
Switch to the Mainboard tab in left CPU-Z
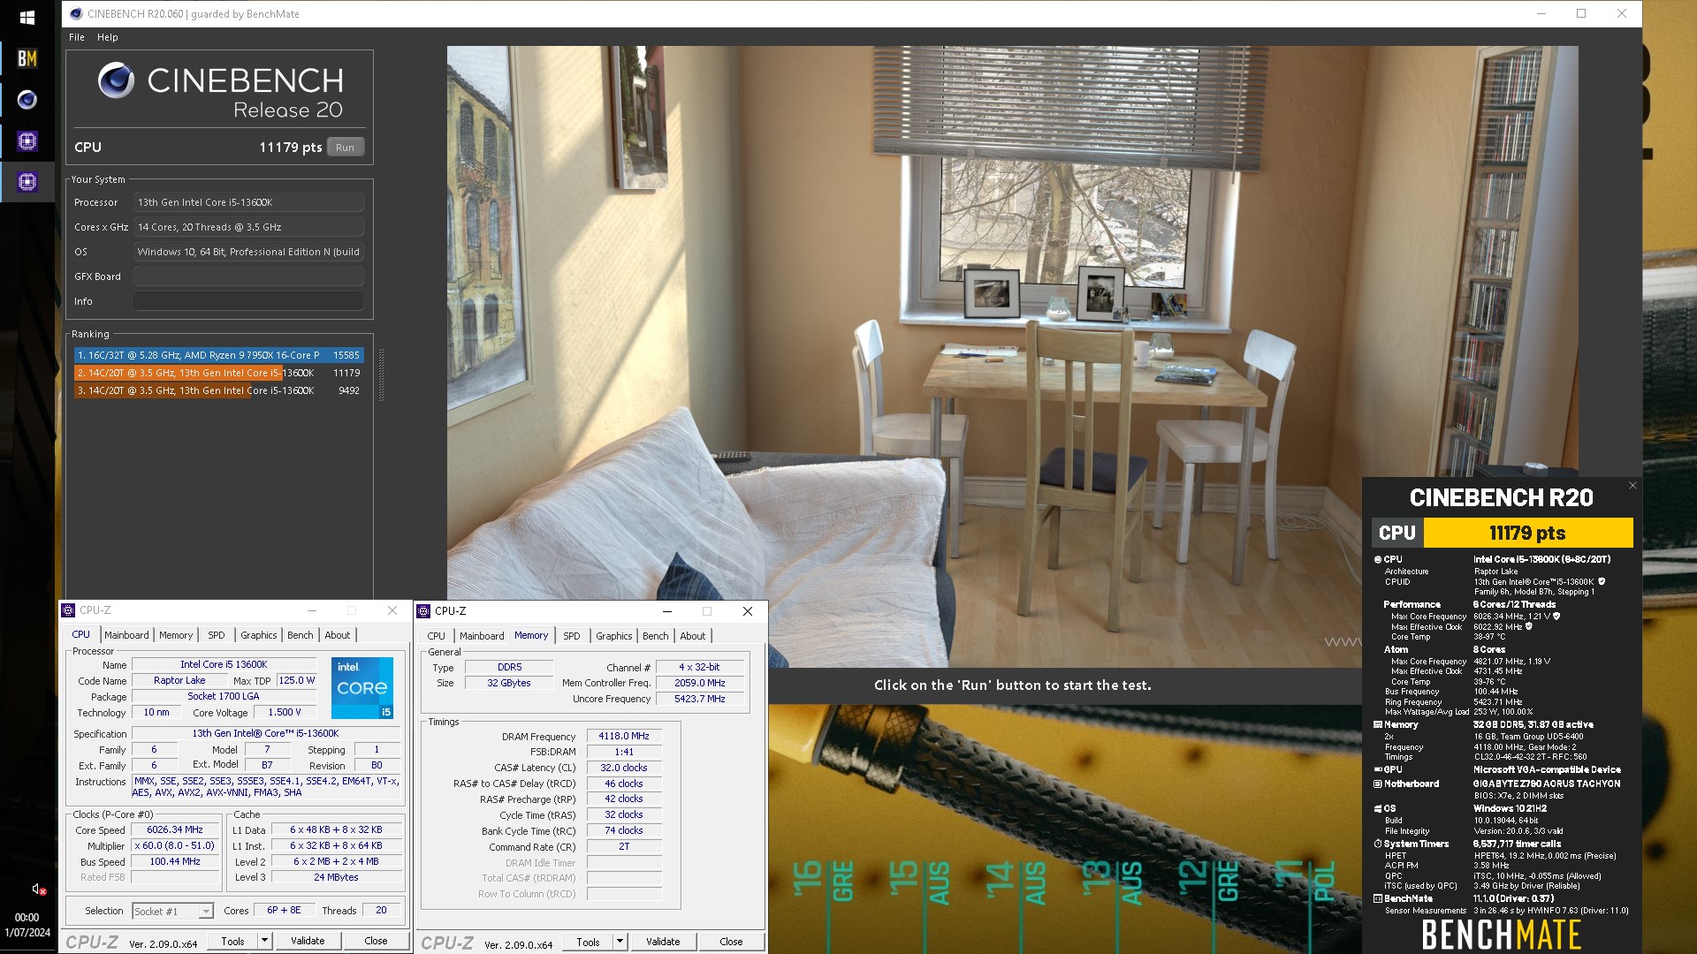coord(126,635)
